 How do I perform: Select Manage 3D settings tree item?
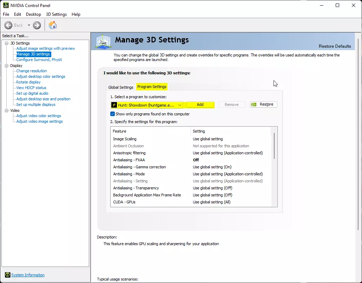33,54
